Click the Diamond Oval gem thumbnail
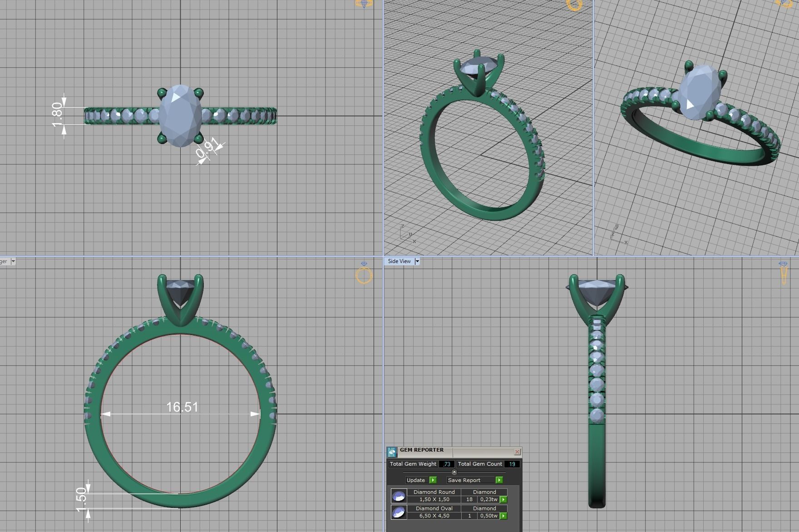The height and width of the screenshot is (532, 799). 399,512
